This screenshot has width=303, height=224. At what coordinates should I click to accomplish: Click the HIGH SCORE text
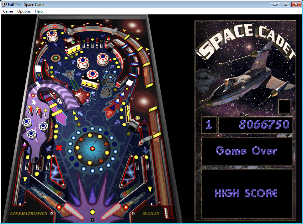(246, 193)
